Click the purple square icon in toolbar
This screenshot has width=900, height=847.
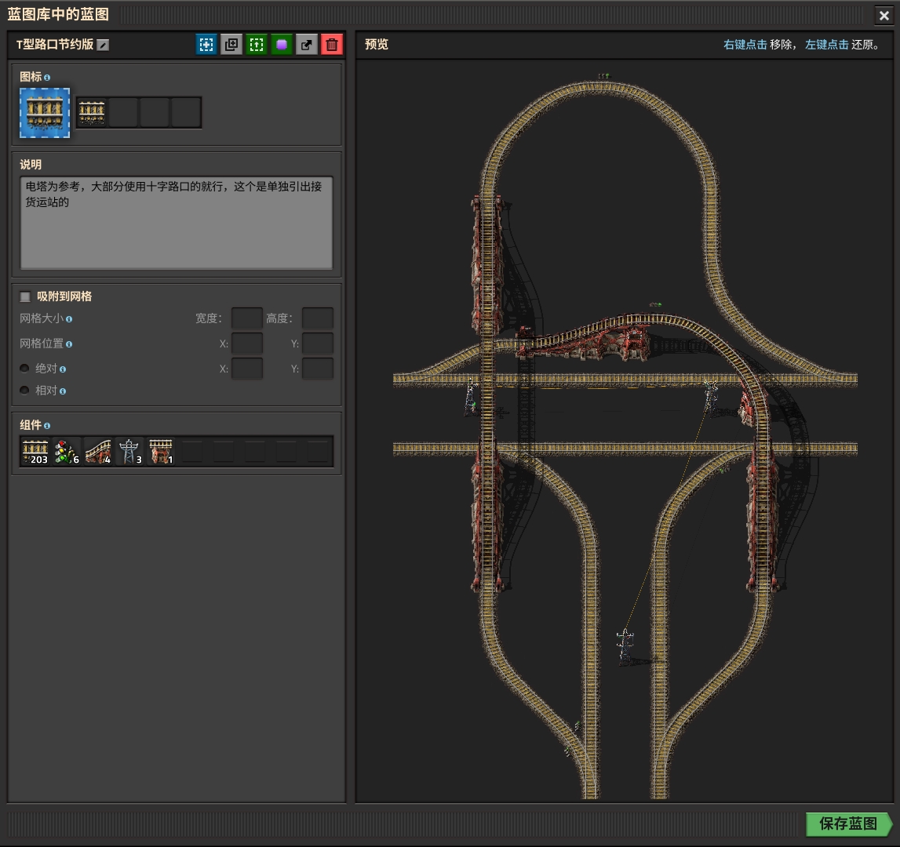tap(281, 45)
